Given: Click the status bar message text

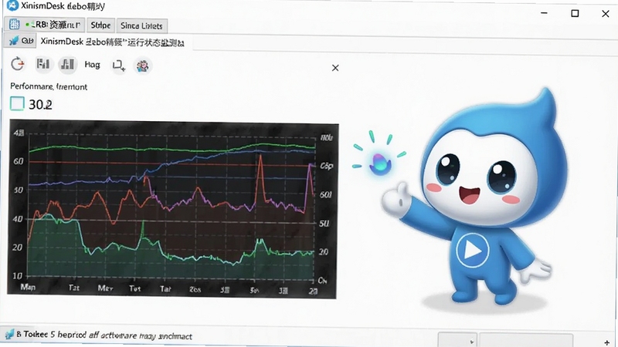Looking at the screenshot, I should point(104,335).
